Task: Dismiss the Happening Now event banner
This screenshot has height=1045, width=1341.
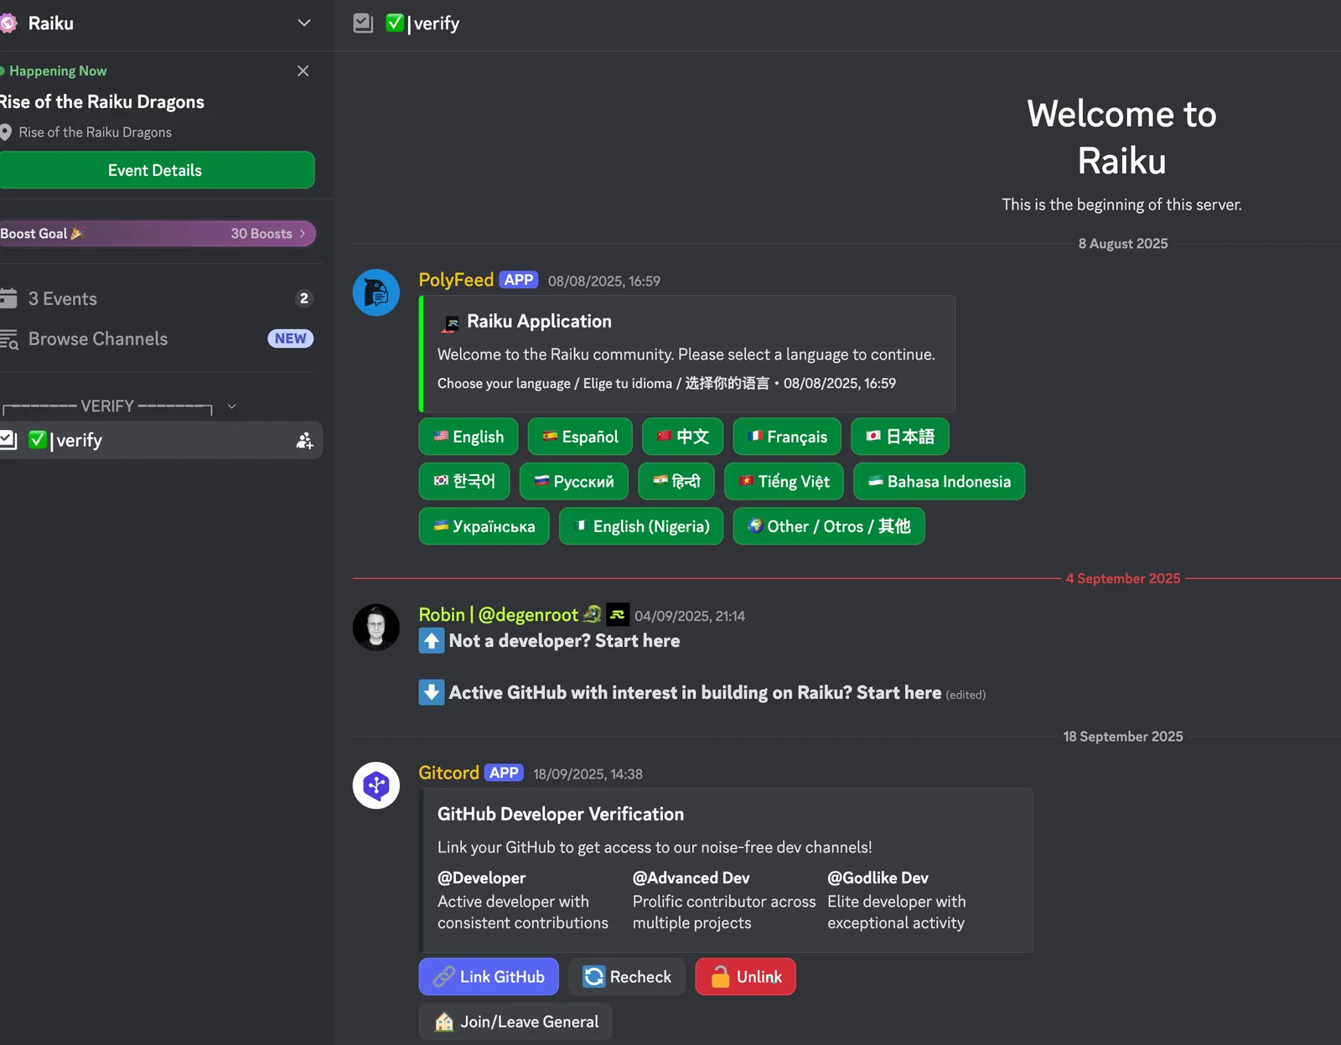Action: [303, 71]
